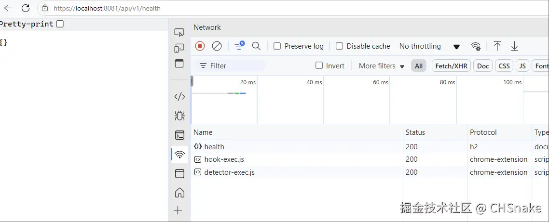Image resolution: width=549 pixels, height=222 pixels.
Task: Select the detector-exec.js request row
Action: pyautogui.click(x=370, y=172)
